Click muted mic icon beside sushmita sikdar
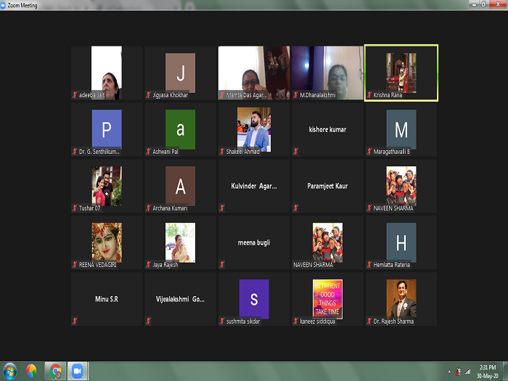This screenshot has height=381, width=508. [x=222, y=321]
